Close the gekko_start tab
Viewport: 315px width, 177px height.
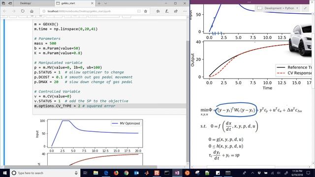click(92, 3)
